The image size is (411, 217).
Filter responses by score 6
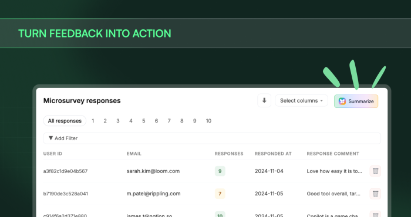click(x=157, y=121)
